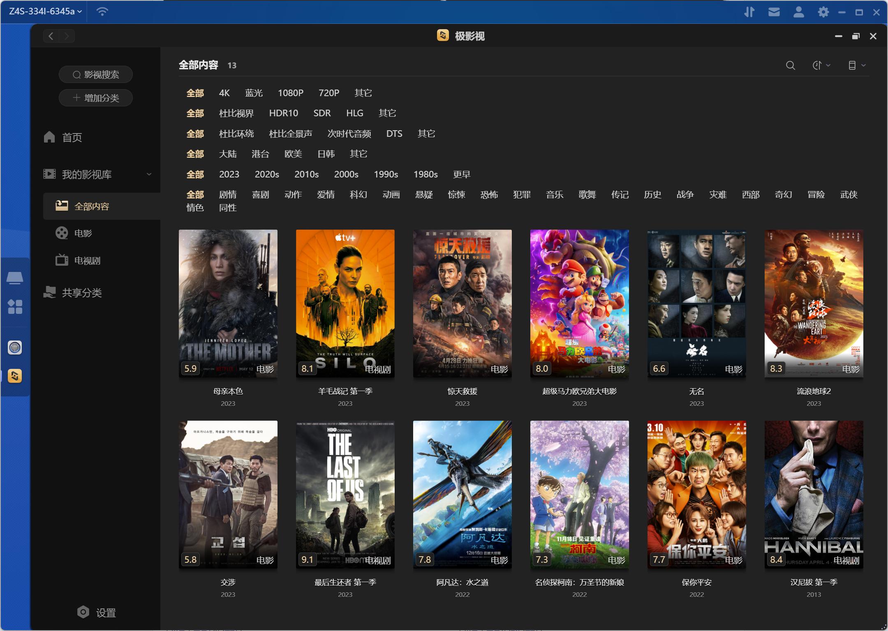The width and height of the screenshot is (888, 631).
Task: Open the view layout icon at top right
Action: (853, 65)
